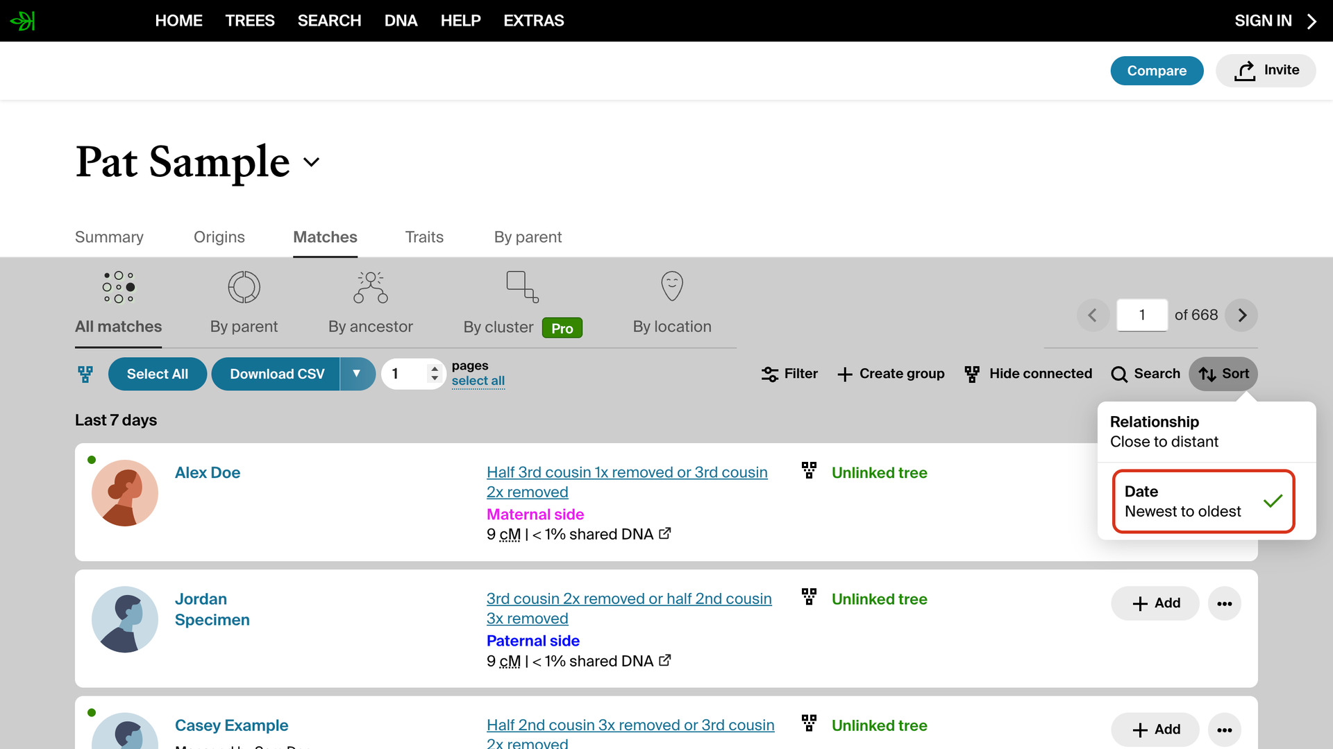Click the page number input field

pyautogui.click(x=1142, y=316)
